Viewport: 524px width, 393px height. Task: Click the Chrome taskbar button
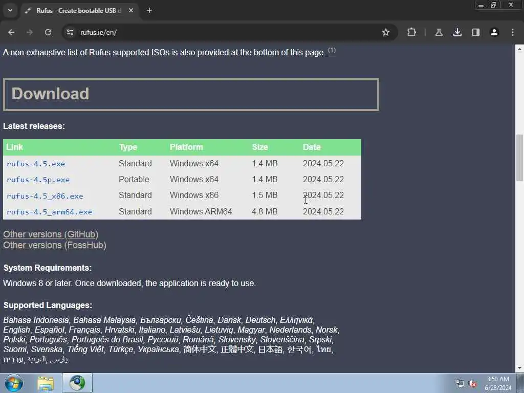(77, 383)
